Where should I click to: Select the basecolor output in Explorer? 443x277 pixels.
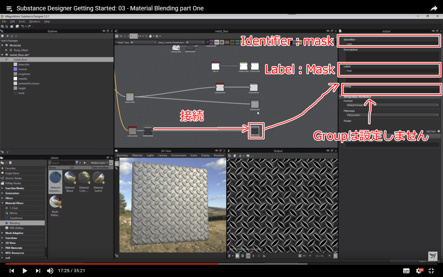click(24, 65)
